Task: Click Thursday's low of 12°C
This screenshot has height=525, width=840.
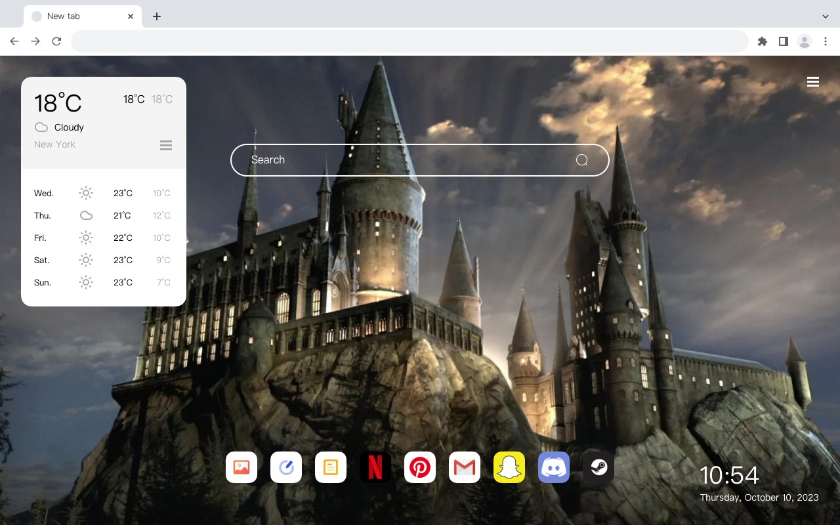Action: [162, 216]
